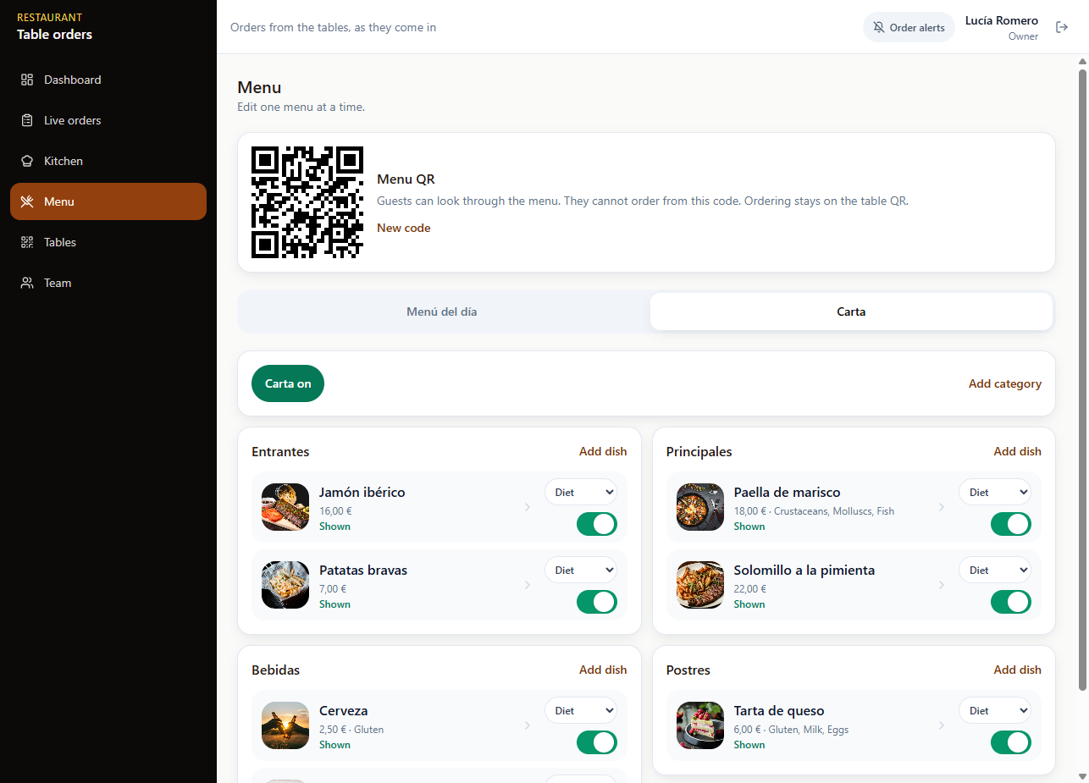Open Paella de marisco via its chevron arrow
This screenshot has height=783, width=1089.
pos(941,507)
